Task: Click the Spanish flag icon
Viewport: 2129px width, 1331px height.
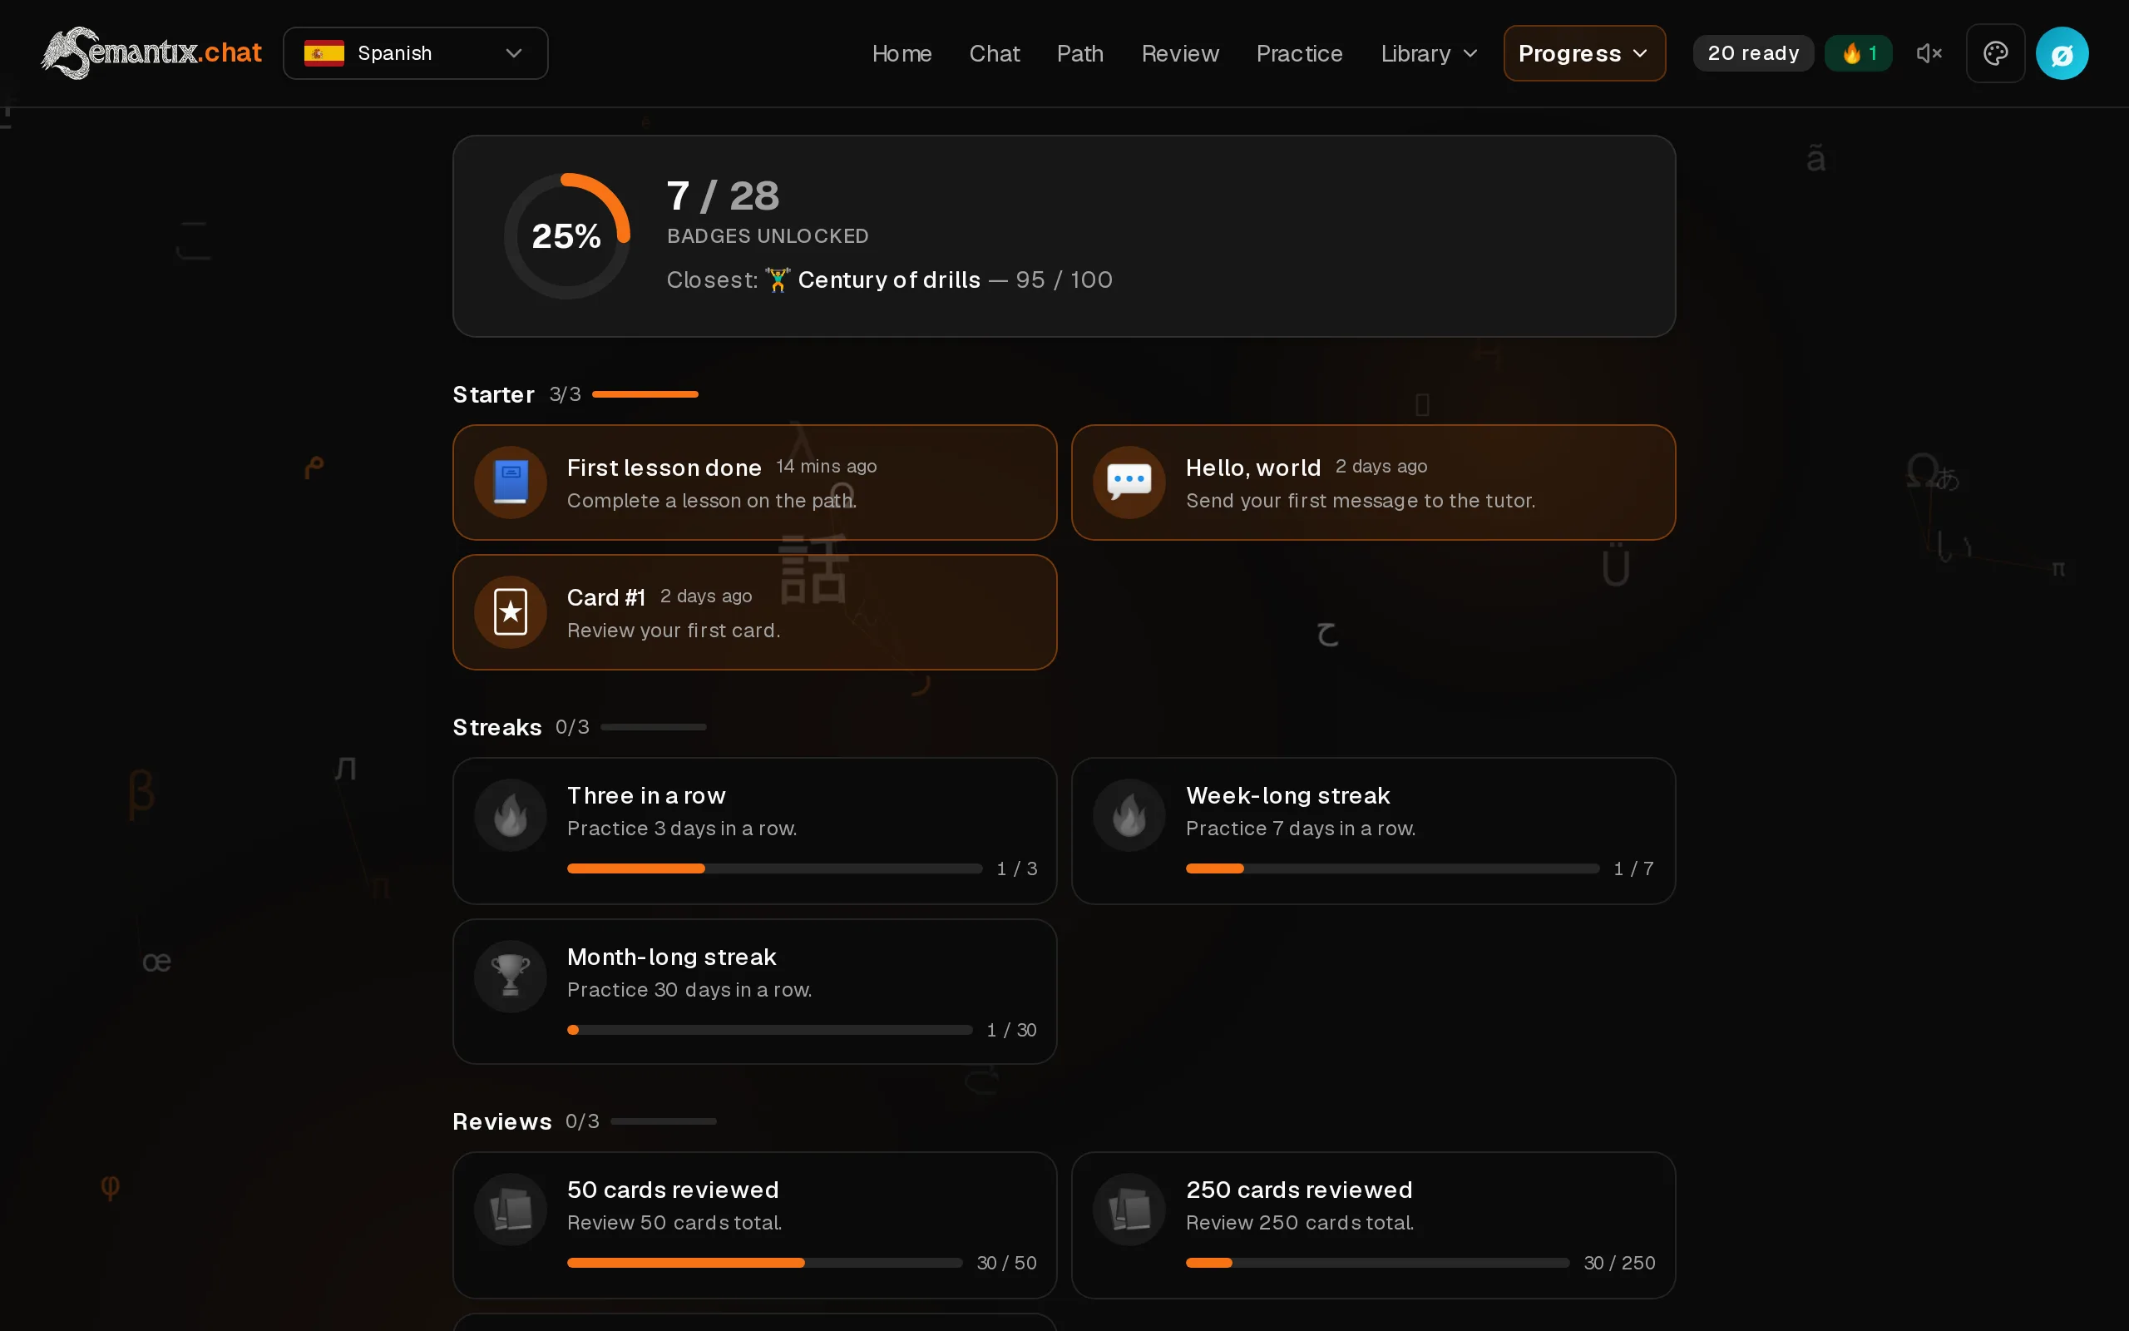Action: [324, 54]
